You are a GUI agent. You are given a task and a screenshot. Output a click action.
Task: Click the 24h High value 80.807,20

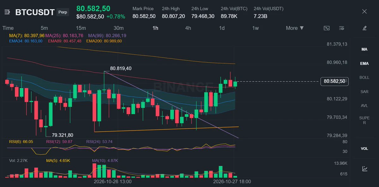tap(173, 16)
